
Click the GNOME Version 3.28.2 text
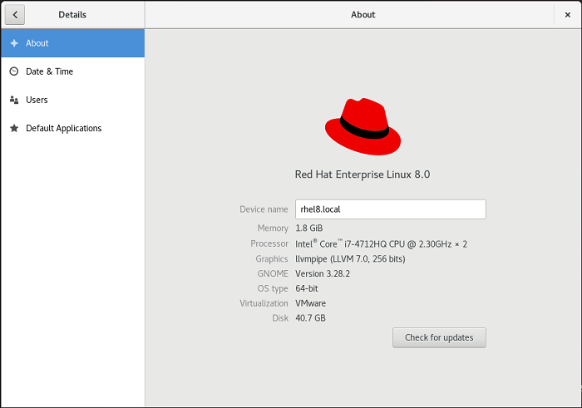pos(322,273)
